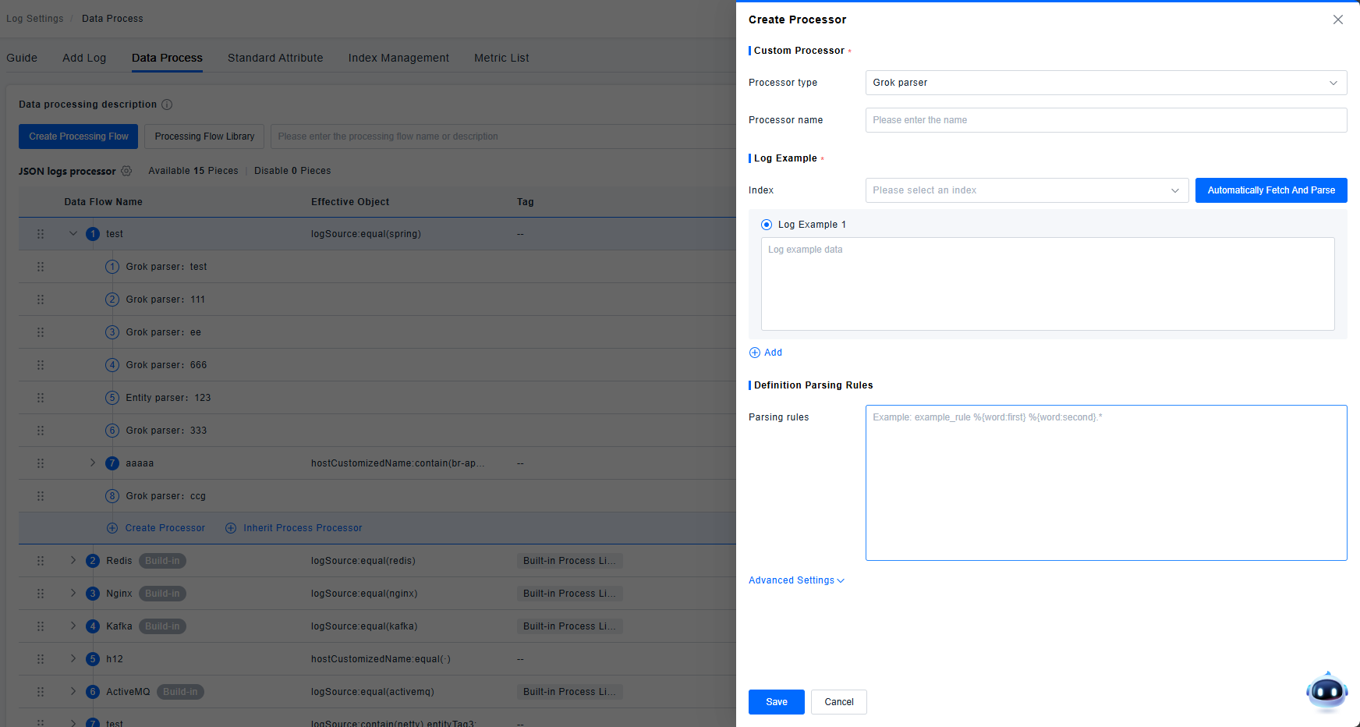This screenshot has width=1360, height=727.
Task: Click Automatically Fetch And Parse button
Action: pos(1270,190)
